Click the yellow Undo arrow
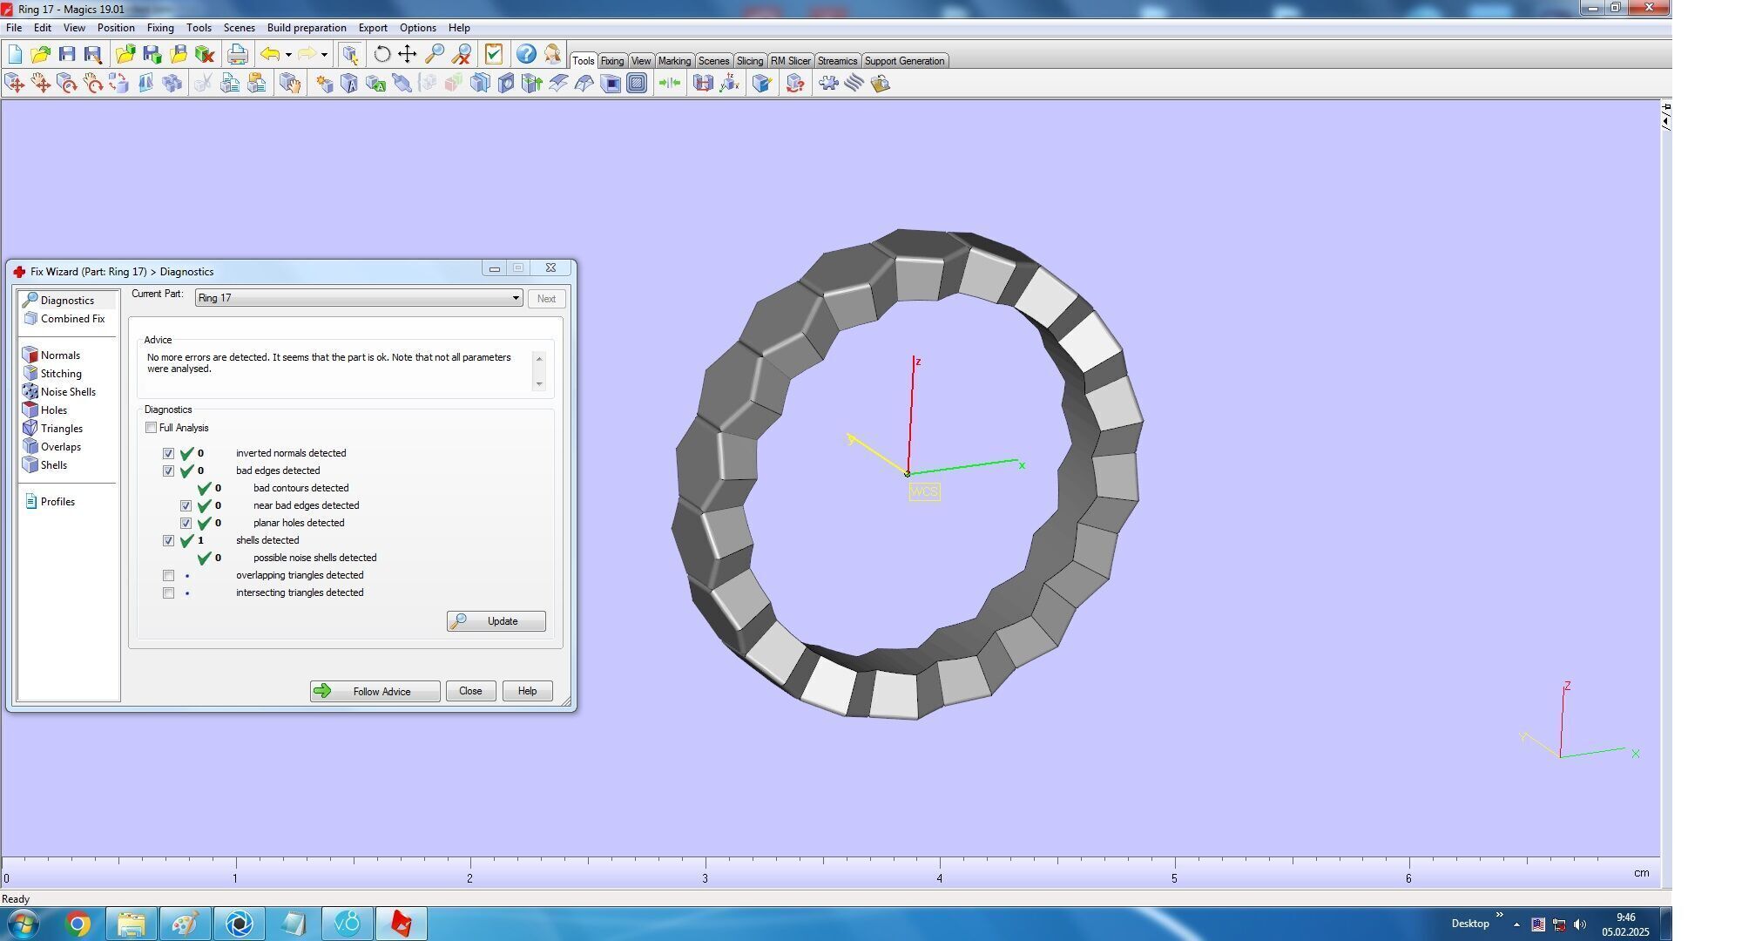Image resolution: width=1742 pixels, height=941 pixels. (271, 54)
